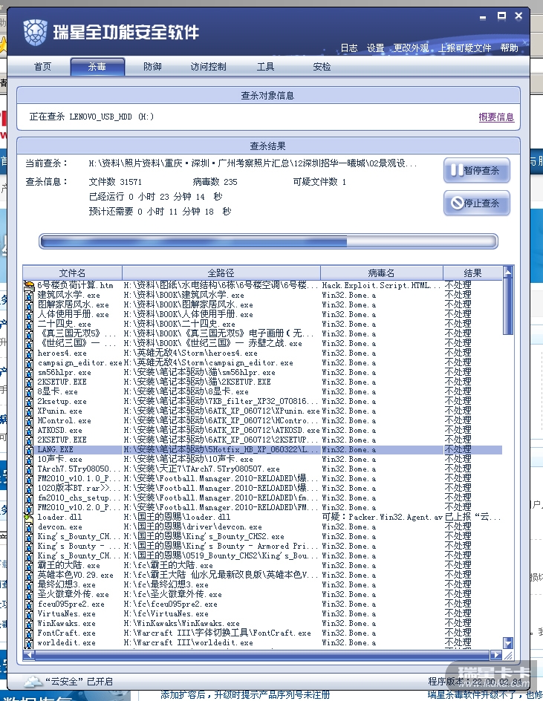Select the campaign_editor.exe row
This screenshot has height=701, width=543.
click(x=263, y=362)
